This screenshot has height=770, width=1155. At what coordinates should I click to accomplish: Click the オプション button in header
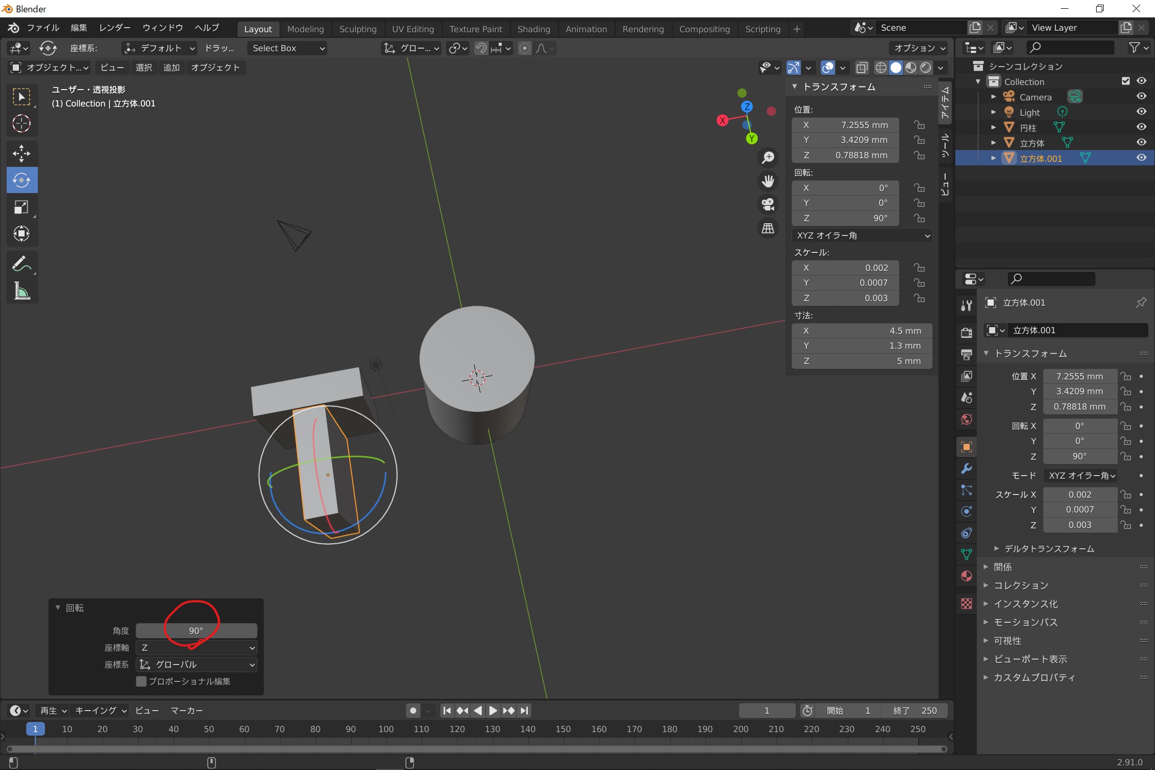tap(919, 48)
